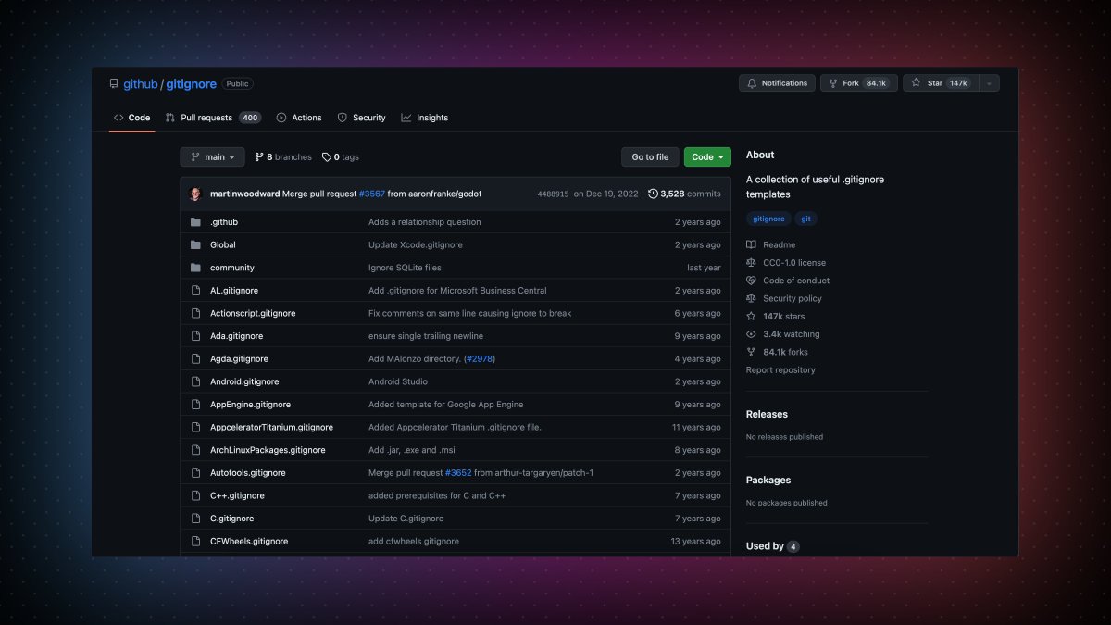This screenshot has height=625, width=1111.
Task: Expand the Star options caret
Action: click(x=990, y=82)
